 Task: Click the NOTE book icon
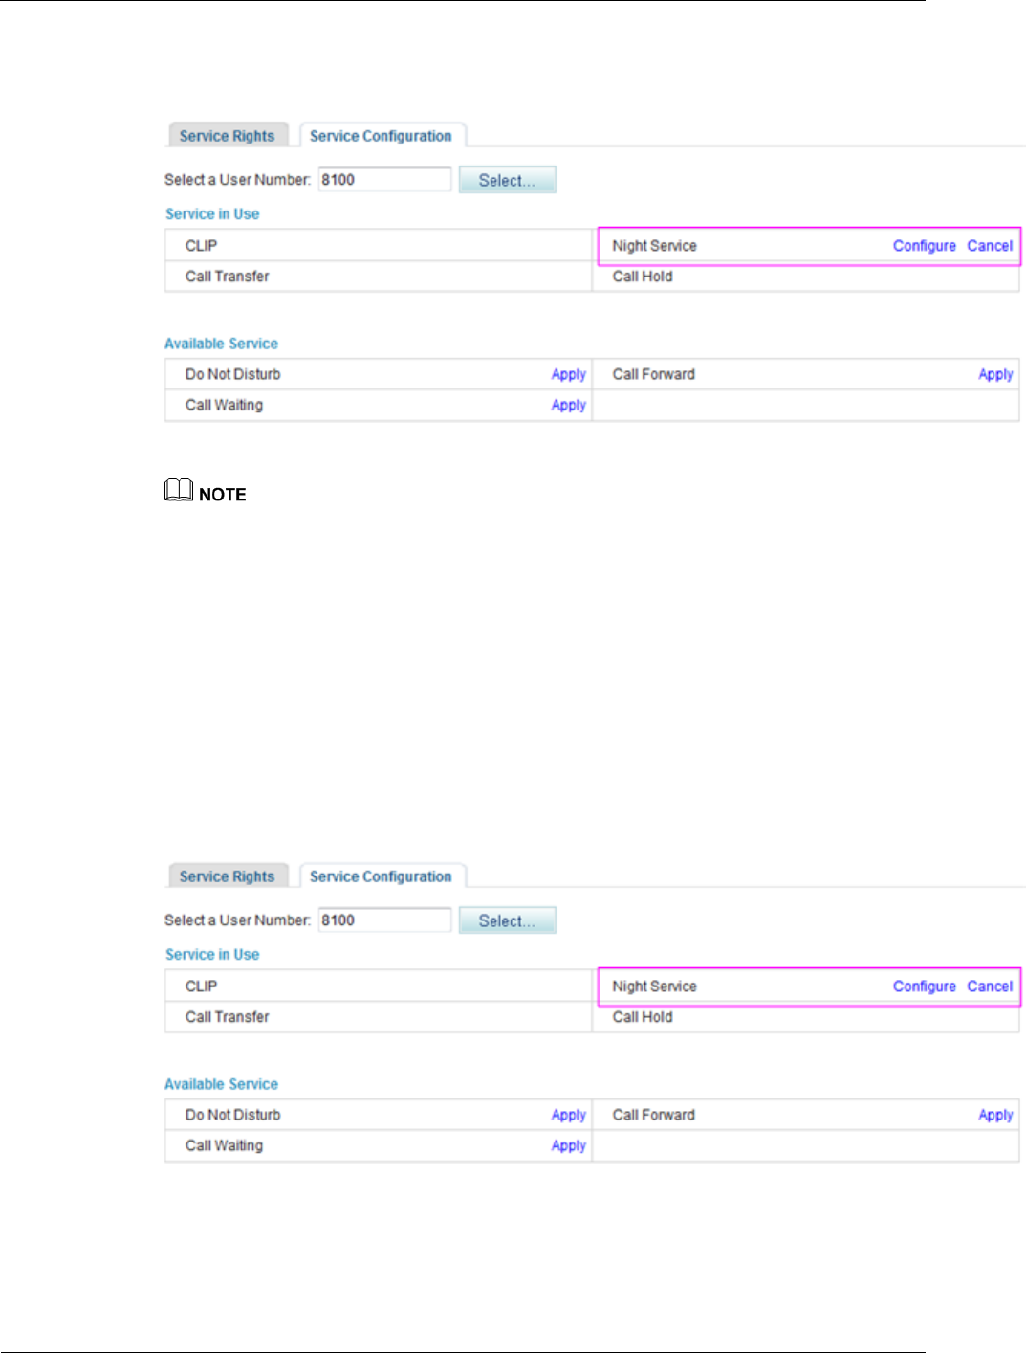click(x=179, y=491)
